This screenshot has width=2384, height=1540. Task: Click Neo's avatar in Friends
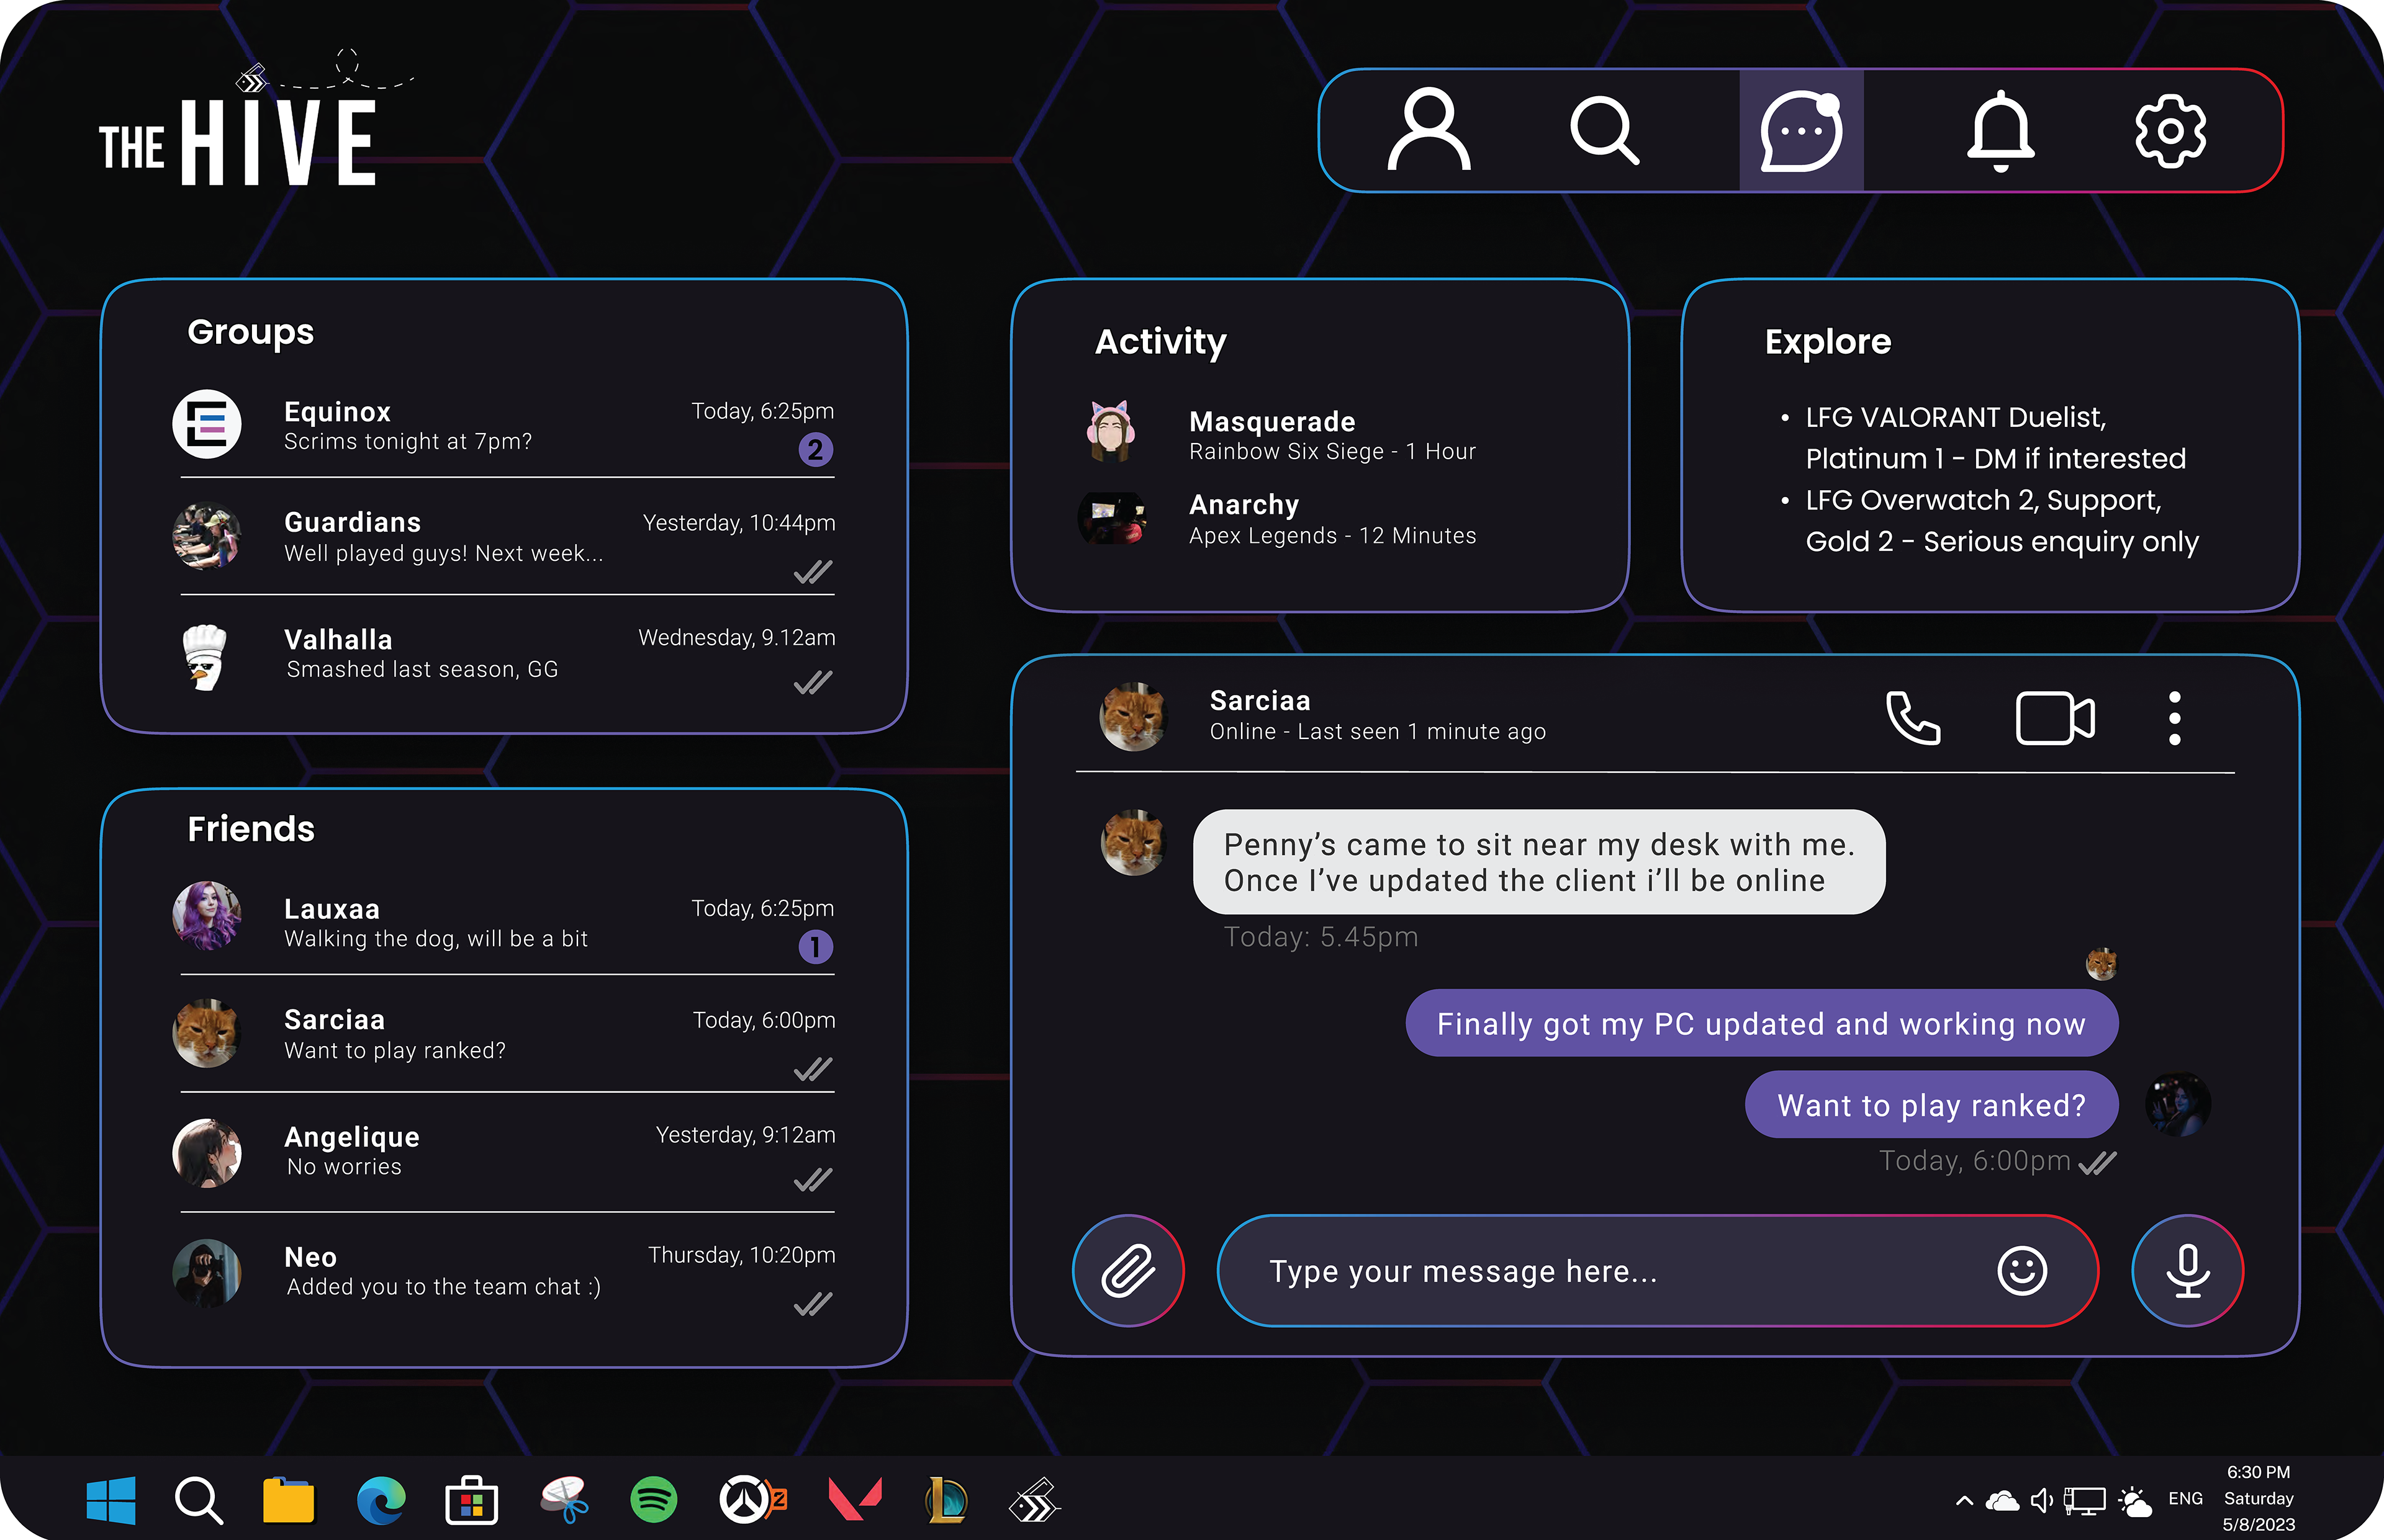(207, 1273)
